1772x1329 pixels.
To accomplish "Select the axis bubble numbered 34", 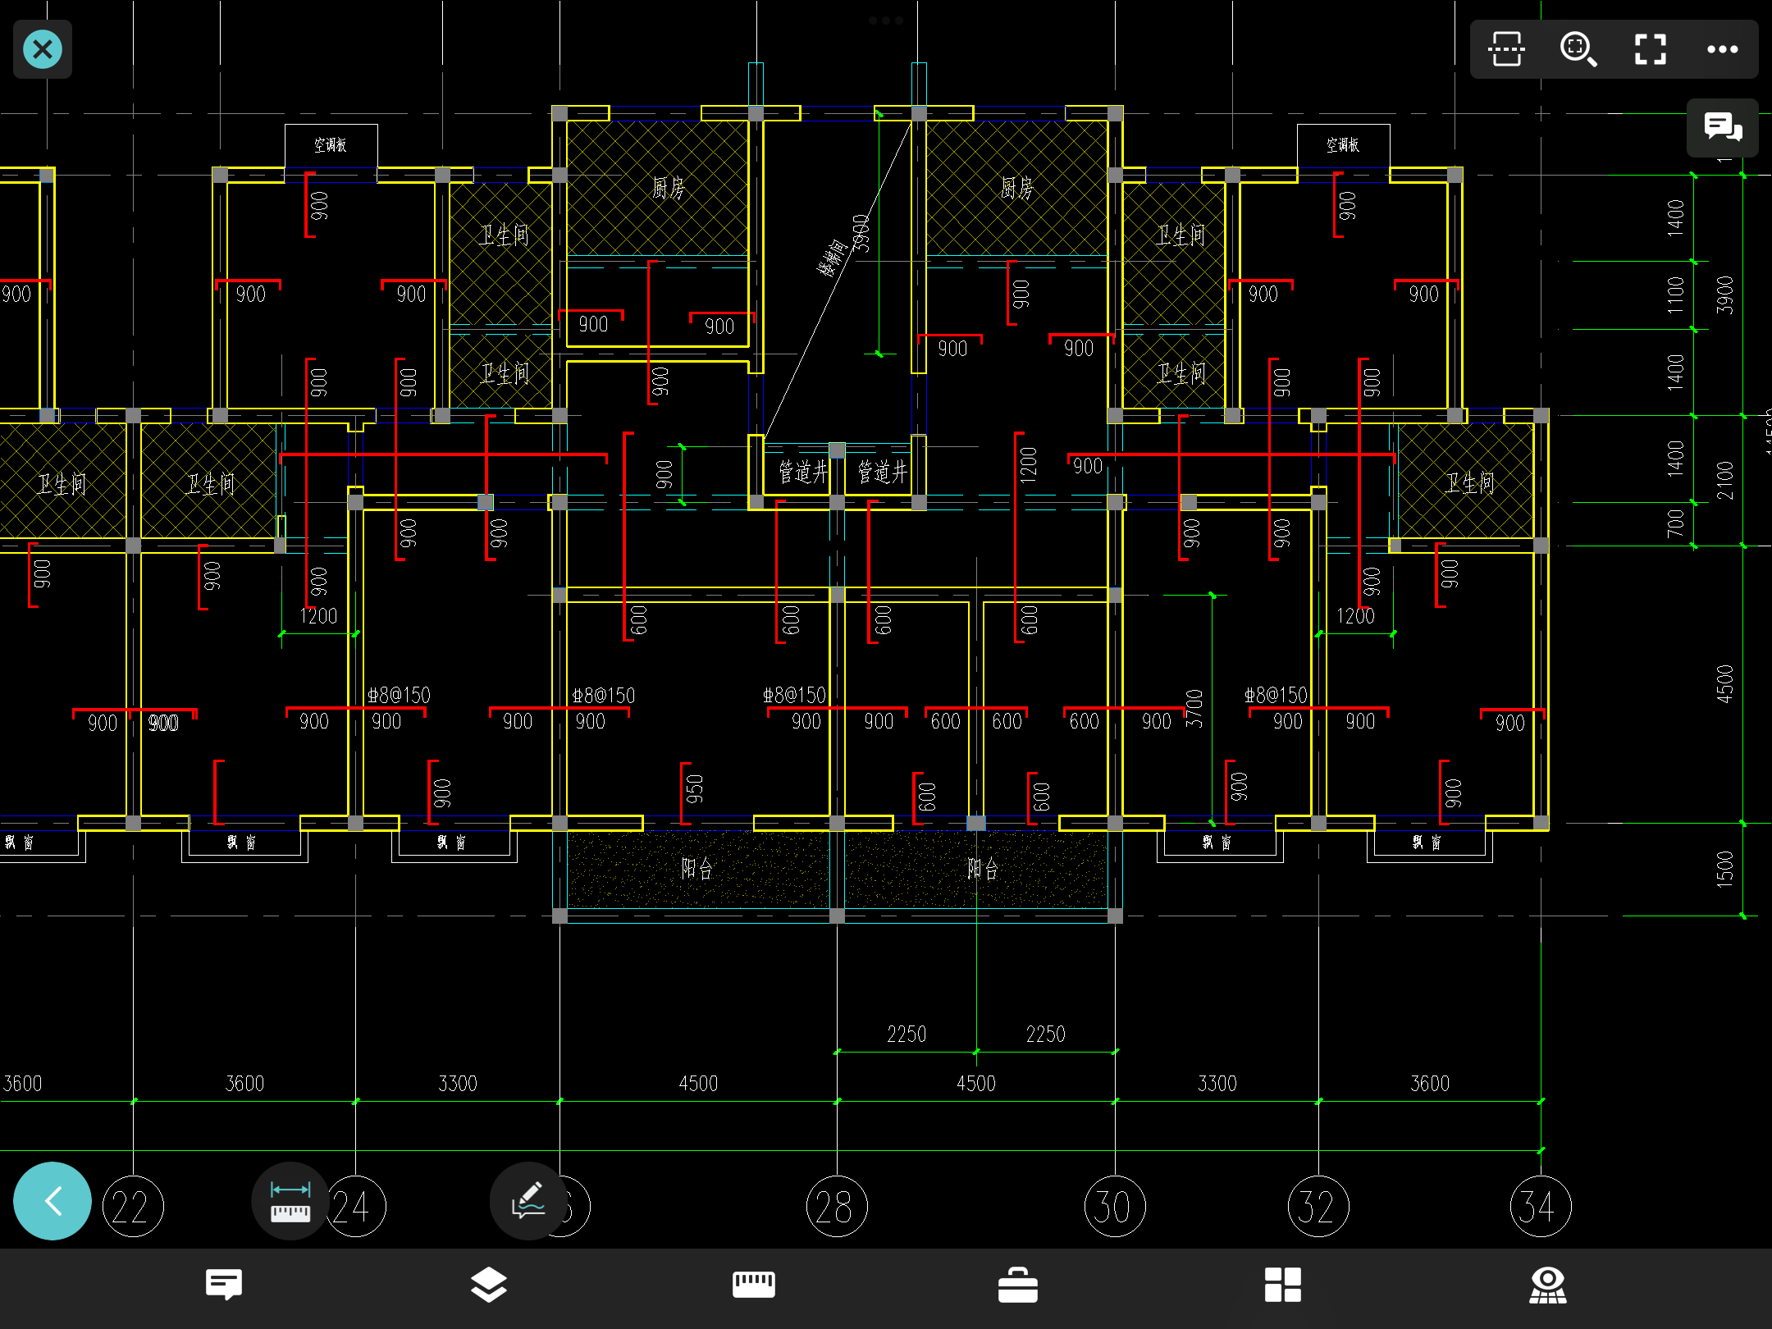I will (1541, 1207).
